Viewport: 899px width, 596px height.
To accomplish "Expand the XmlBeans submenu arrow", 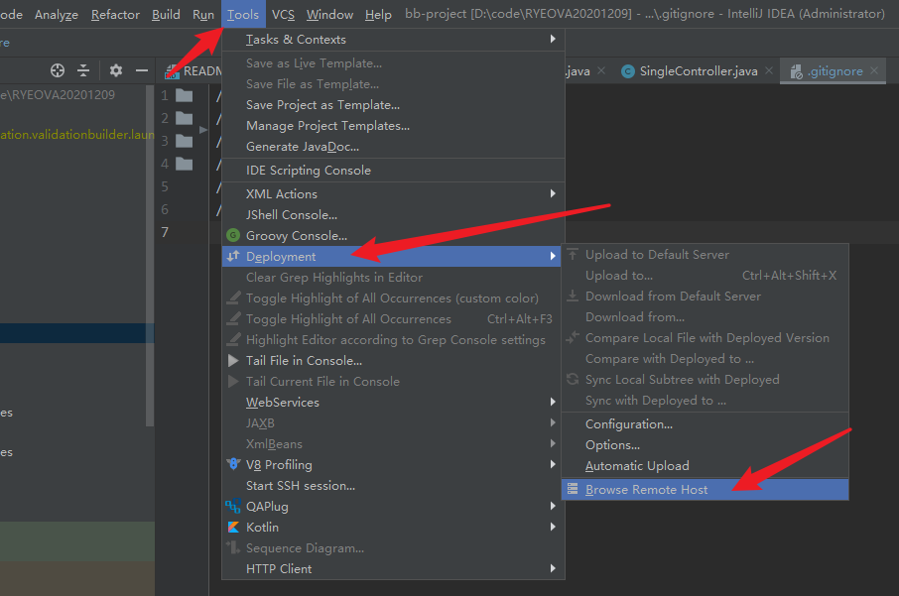I will pos(553,443).
